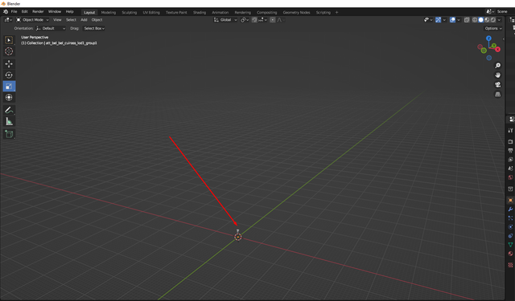The width and height of the screenshot is (515, 301).
Task: Click the Pan hand viewport icon
Action: click(x=498, y=75)
